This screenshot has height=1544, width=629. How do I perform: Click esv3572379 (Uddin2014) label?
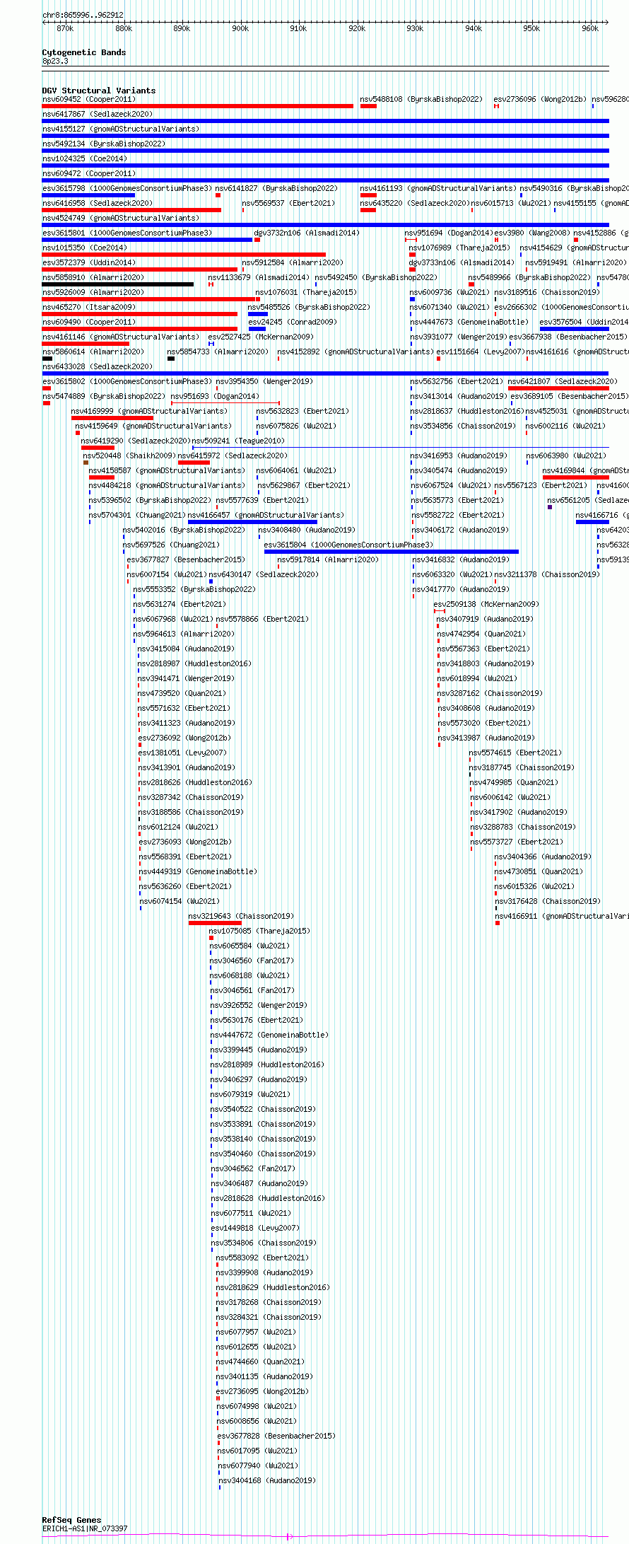[88, 262]
